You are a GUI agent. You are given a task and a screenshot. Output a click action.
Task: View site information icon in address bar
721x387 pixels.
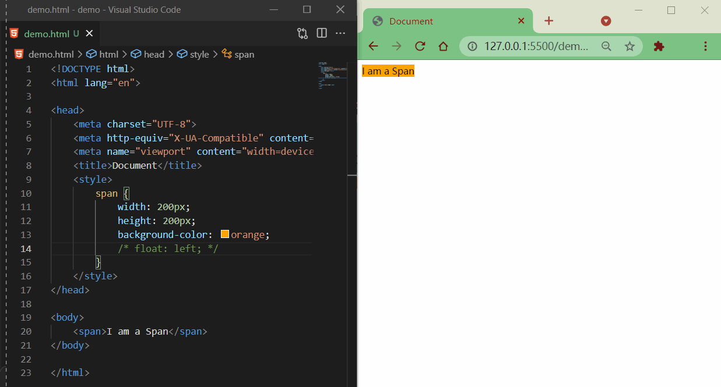(473, 46)
